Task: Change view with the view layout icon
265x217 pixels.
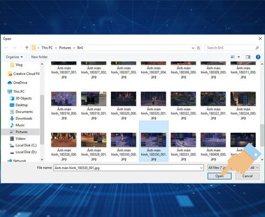Action: point(233,57)
